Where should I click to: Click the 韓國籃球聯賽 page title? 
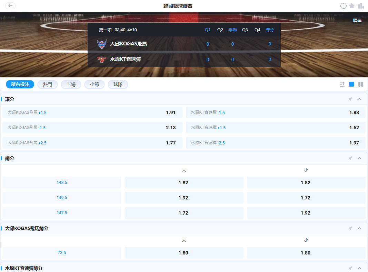point(178,6)
